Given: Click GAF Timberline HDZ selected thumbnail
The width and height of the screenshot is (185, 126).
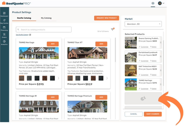Looking at the screenshot, I should tap(131, 70).
